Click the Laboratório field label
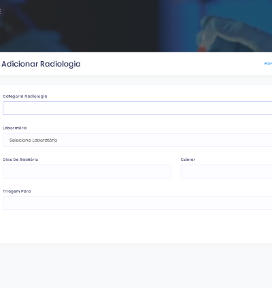This screenshot has height=288, width=272. (15, 128)
